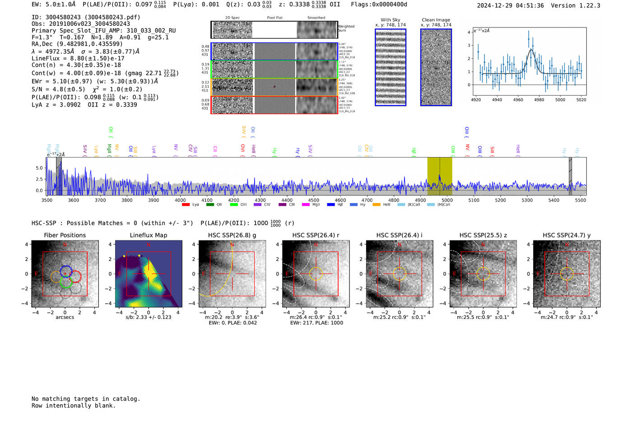Open the HSC SSP(26.4) r cutout
The height and width of the screenshot is (430, 632).
coord(316,274)
